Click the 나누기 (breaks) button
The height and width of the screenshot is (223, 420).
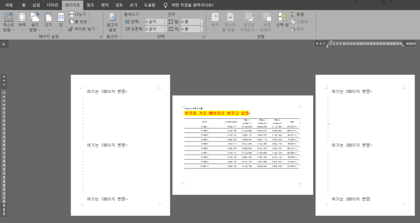click(x=79, y=14)
